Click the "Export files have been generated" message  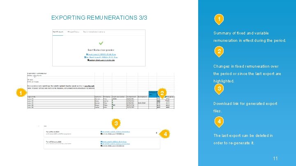(x=101, y=50)
